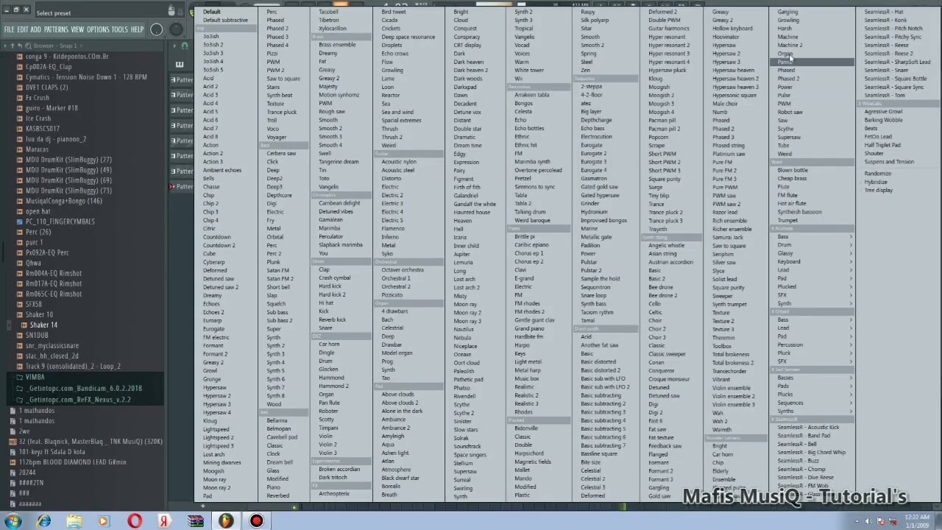
Task: Adjust the master pitch knob after the volume knob
Action: pos(175,29)
